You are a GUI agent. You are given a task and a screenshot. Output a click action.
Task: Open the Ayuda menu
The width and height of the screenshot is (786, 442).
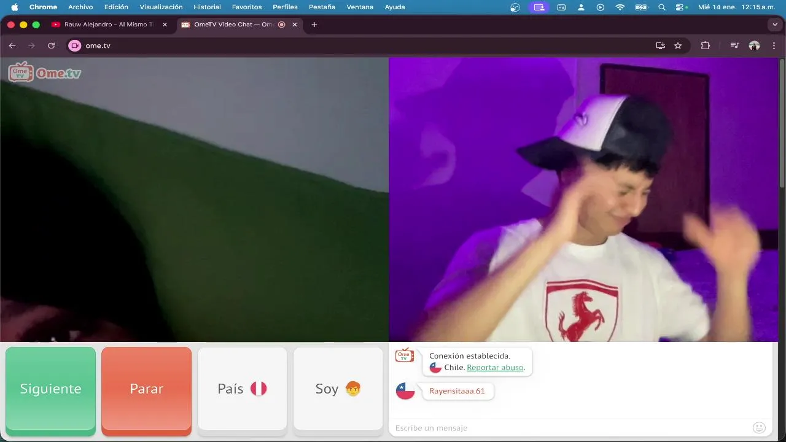(395, 7)
